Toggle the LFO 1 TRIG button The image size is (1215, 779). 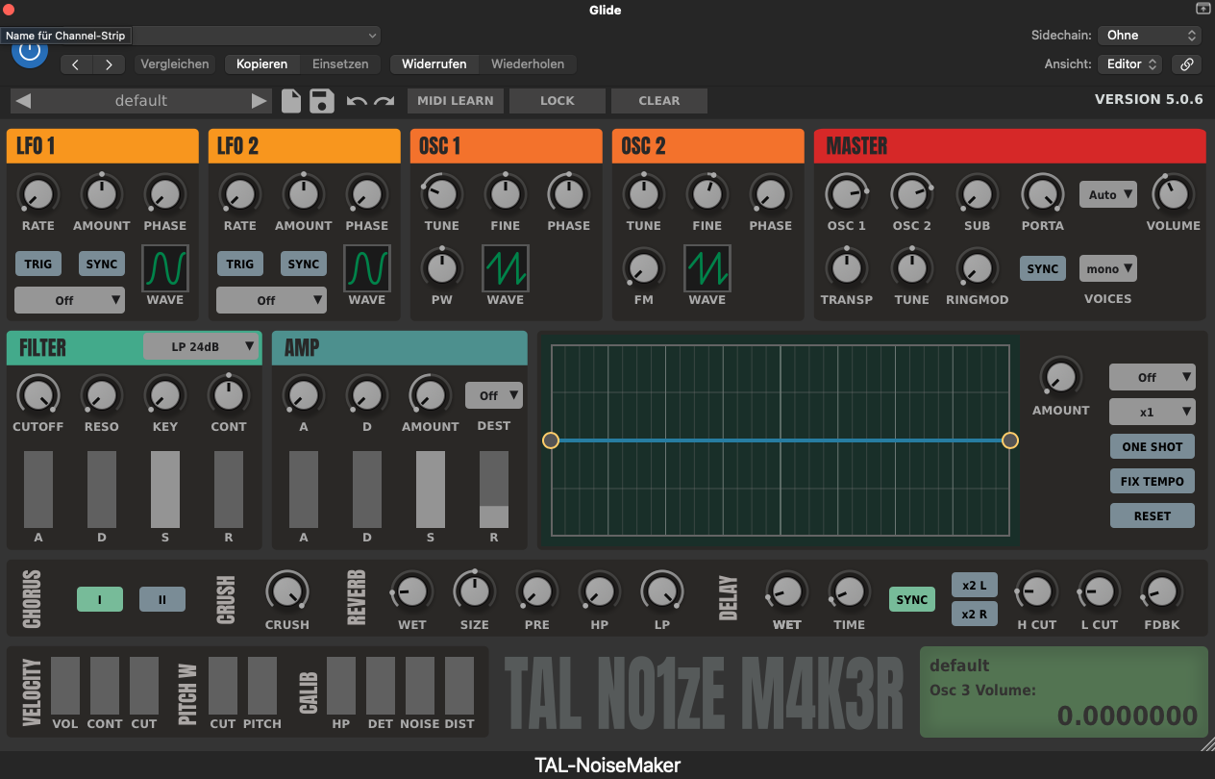point(38,264)
